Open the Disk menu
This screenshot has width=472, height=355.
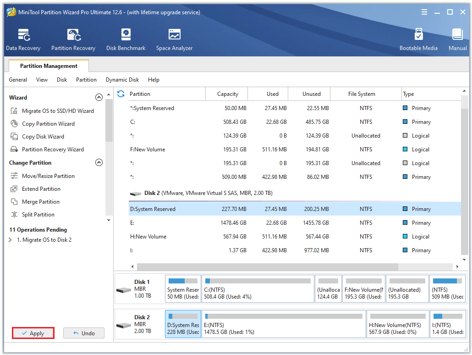[x=62, y=79]
